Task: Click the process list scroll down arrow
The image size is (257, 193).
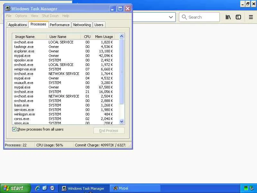Action: point(121,122)
